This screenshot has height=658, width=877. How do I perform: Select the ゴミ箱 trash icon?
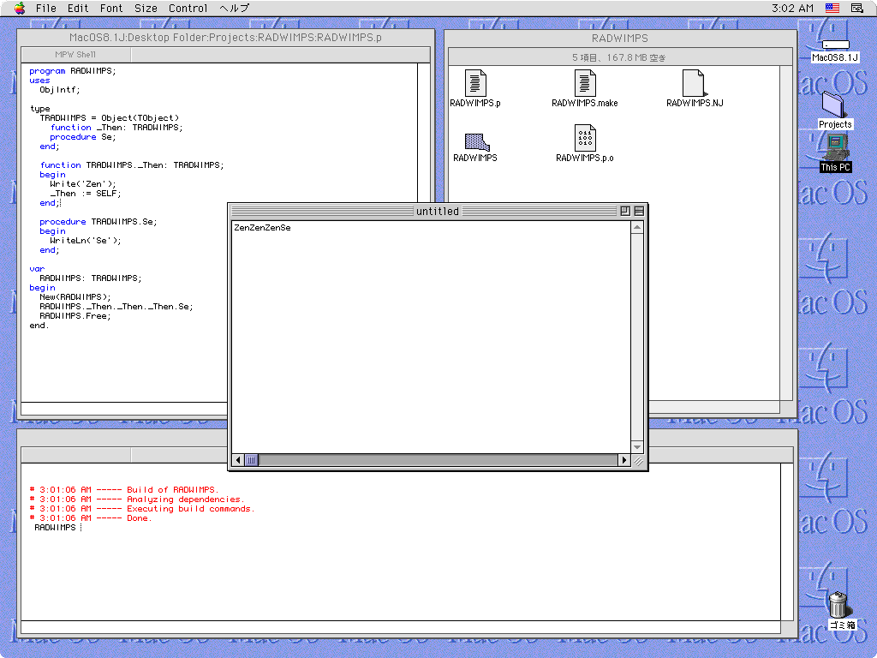[841, 610]
